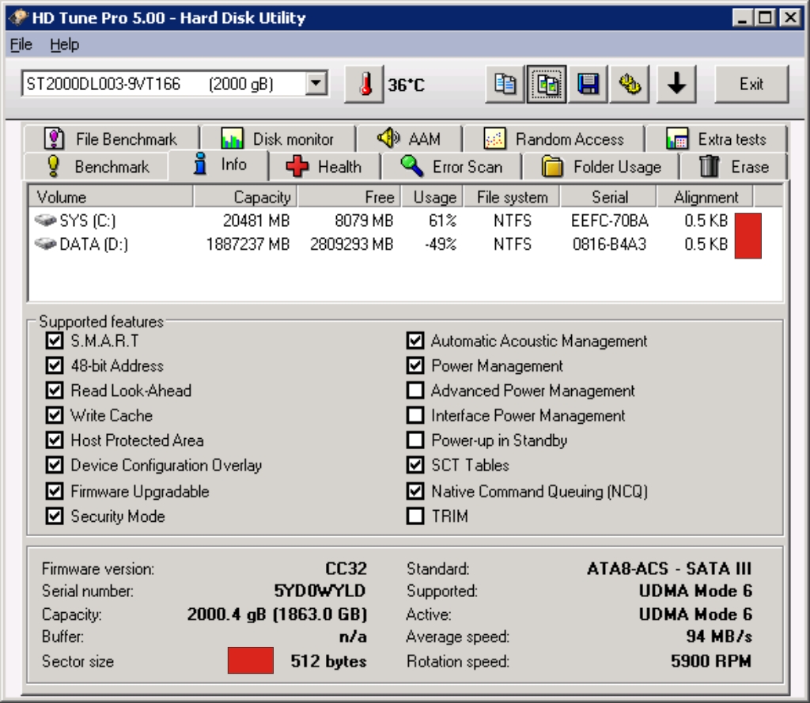This screenshot has height=703, width=810.
Task: Click the serial number 5YD0WYLD value
Action: 320,591
